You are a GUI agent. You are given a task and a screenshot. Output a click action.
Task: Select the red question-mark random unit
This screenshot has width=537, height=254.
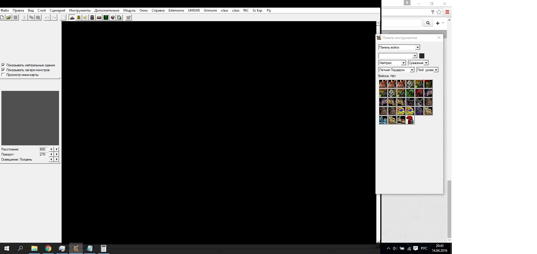point(410,120)
